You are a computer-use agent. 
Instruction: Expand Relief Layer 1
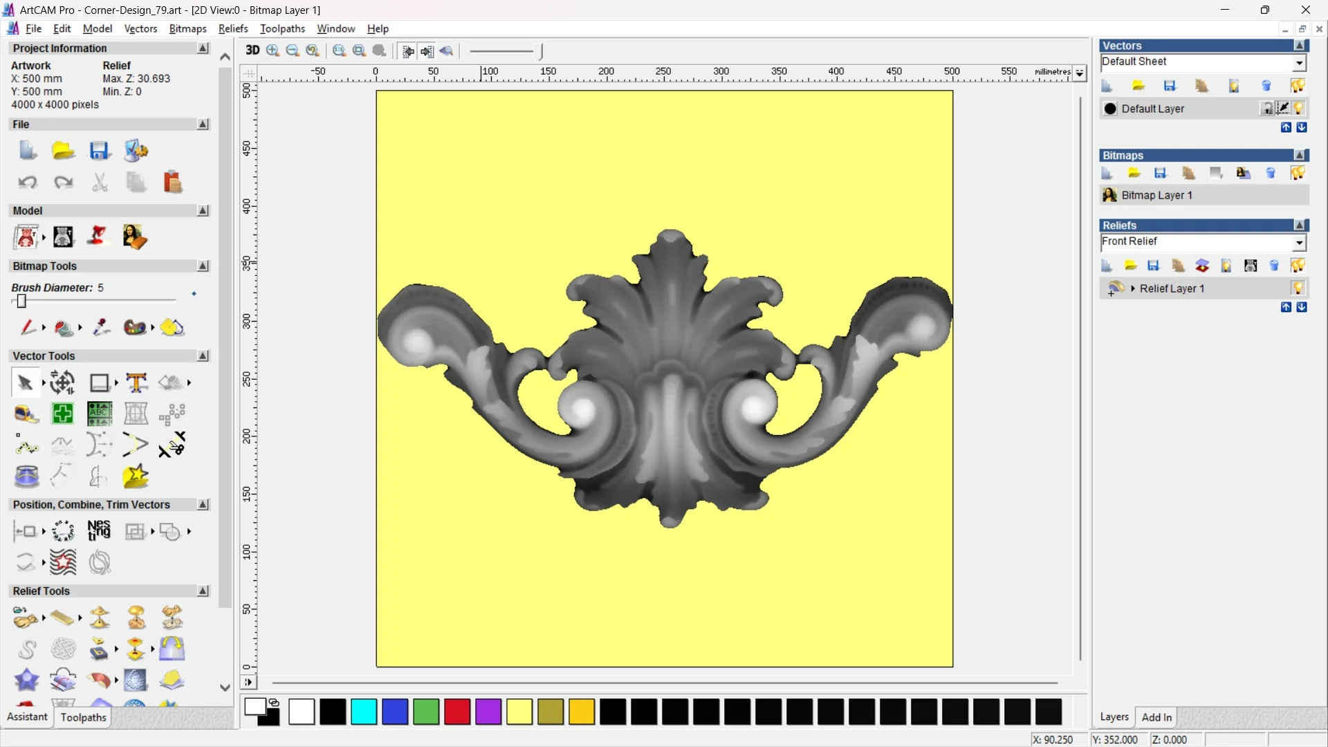click(1134, 288)
